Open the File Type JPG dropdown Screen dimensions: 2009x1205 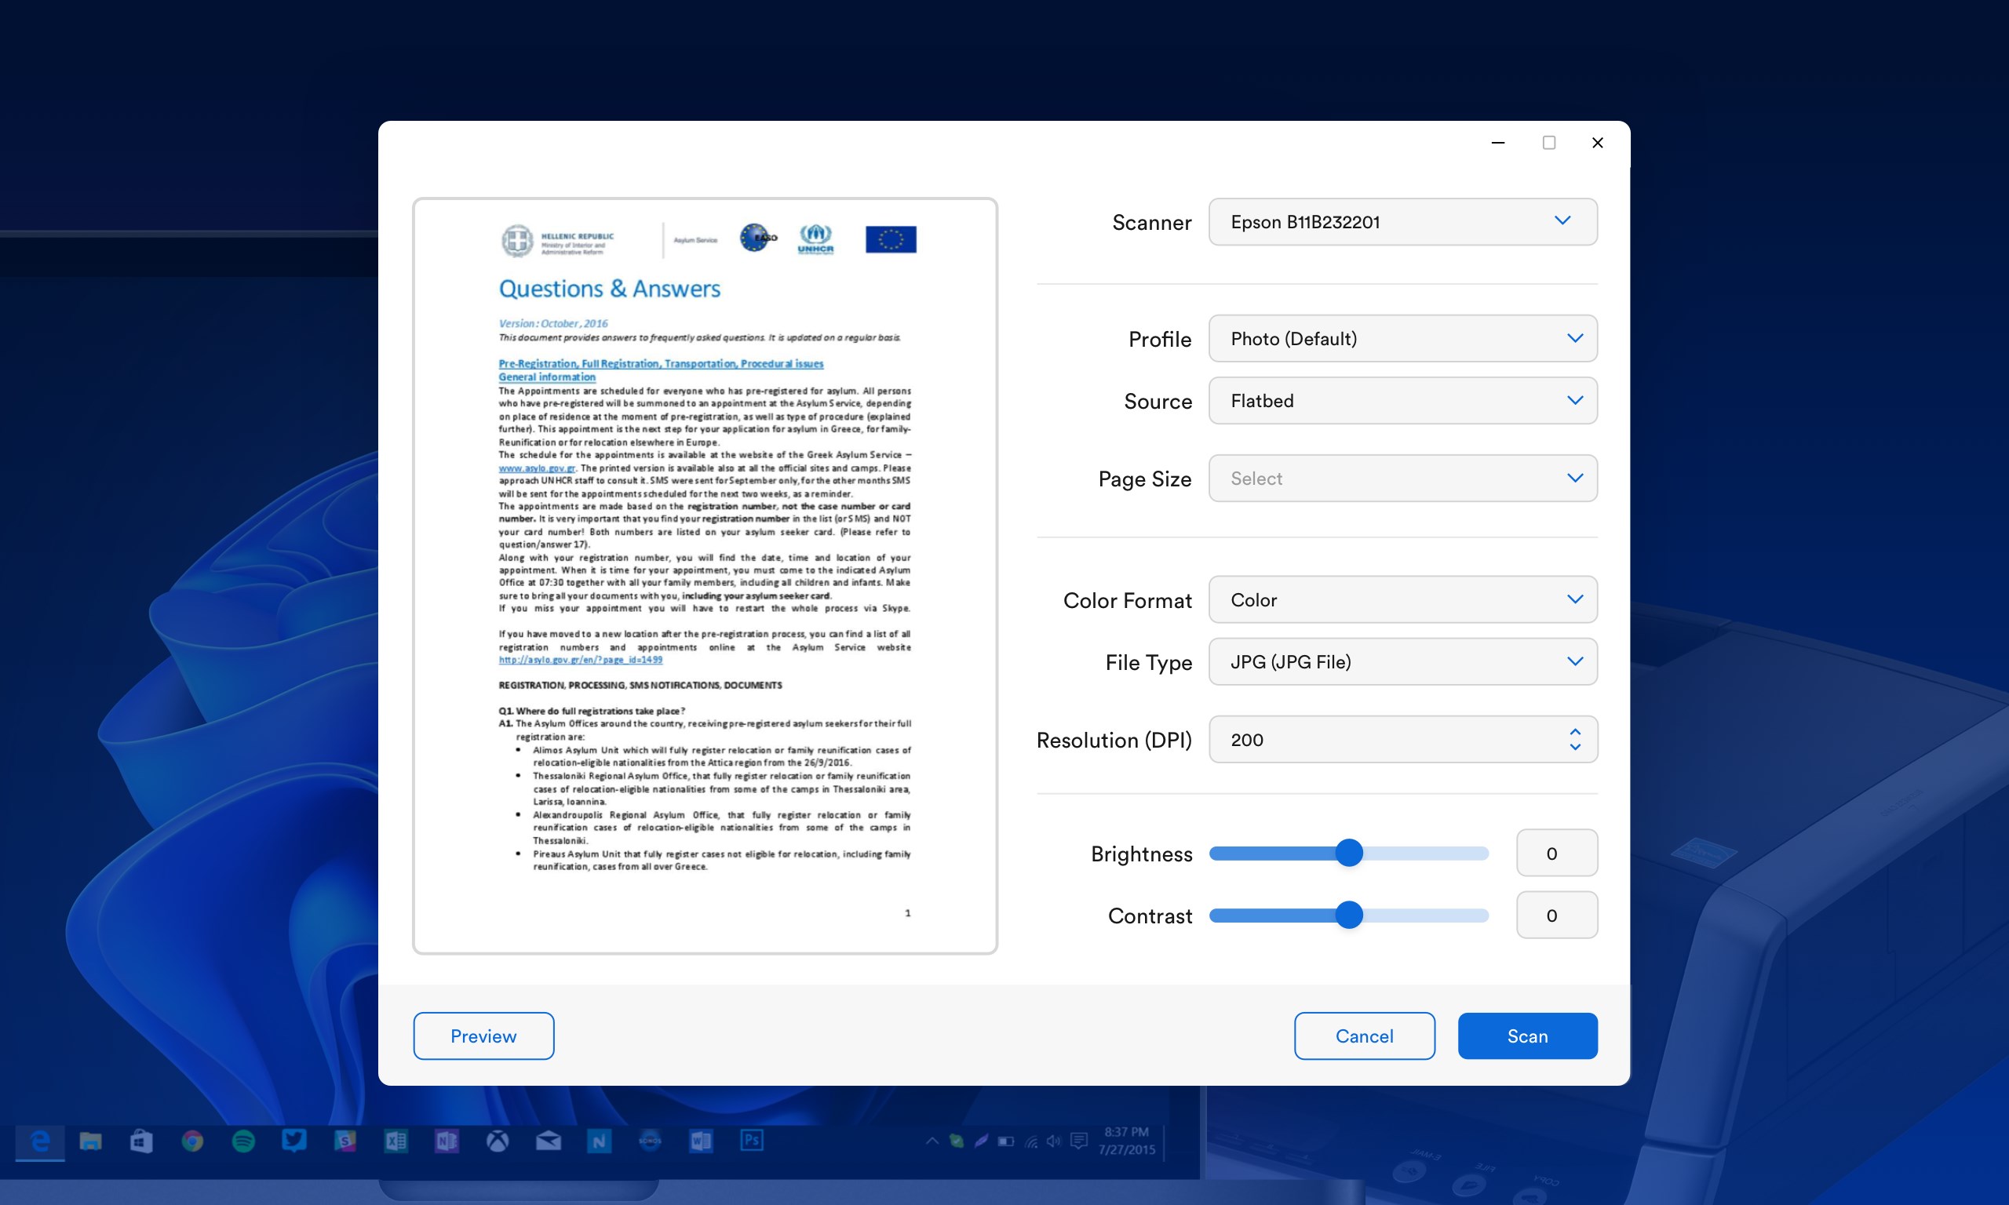pos(1402,662)
